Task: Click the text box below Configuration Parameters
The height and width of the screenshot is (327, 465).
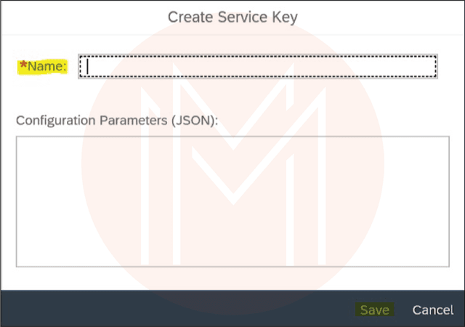Action: pos(232,201)
